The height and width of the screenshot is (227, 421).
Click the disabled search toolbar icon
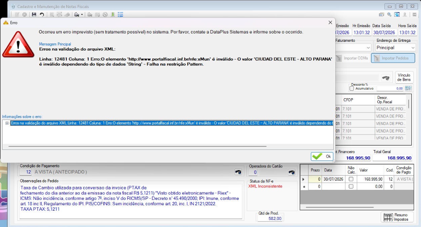coord(52,15)
